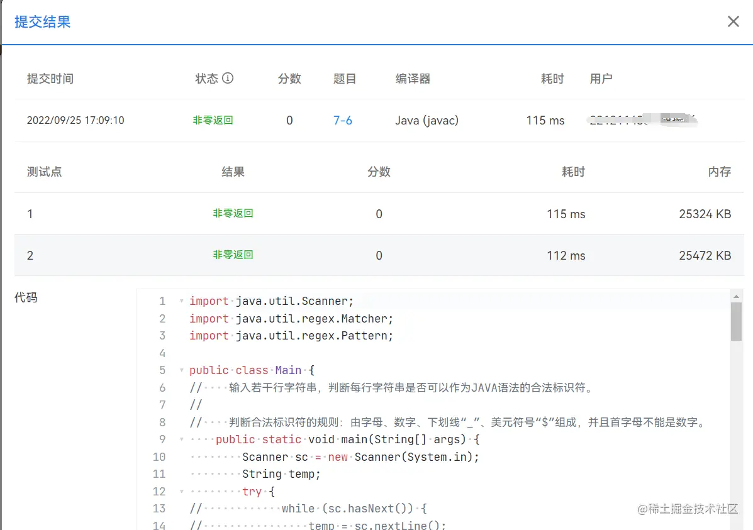Click test point 1 非零返回 result

point(233,213)
